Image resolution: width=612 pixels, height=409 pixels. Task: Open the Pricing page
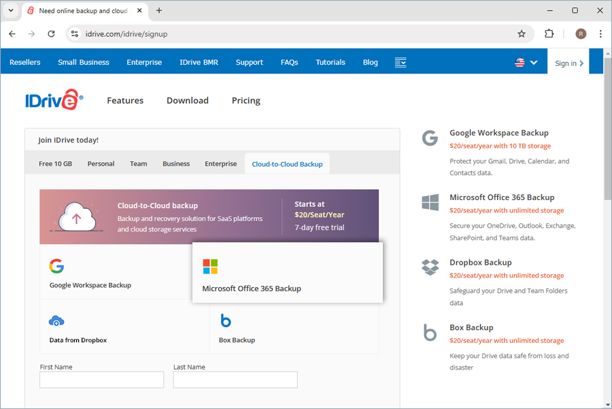246,101
